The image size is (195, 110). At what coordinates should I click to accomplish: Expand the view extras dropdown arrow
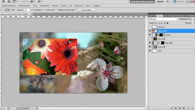coord(17,2)
